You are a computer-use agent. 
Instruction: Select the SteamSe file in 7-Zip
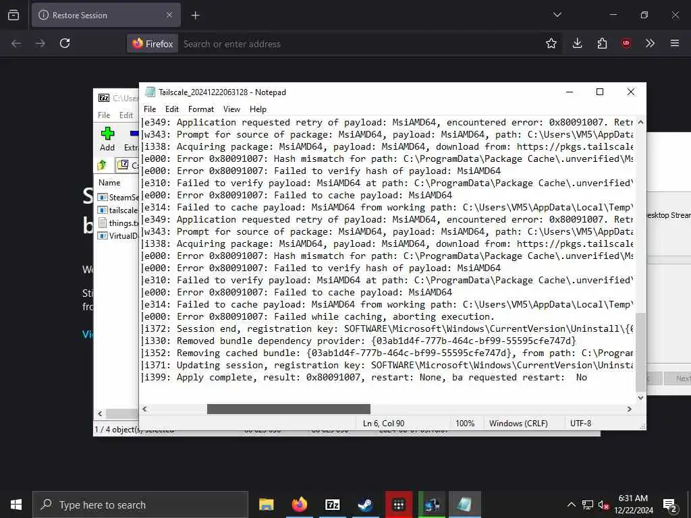pyautogui.click(x=117, y=198)
